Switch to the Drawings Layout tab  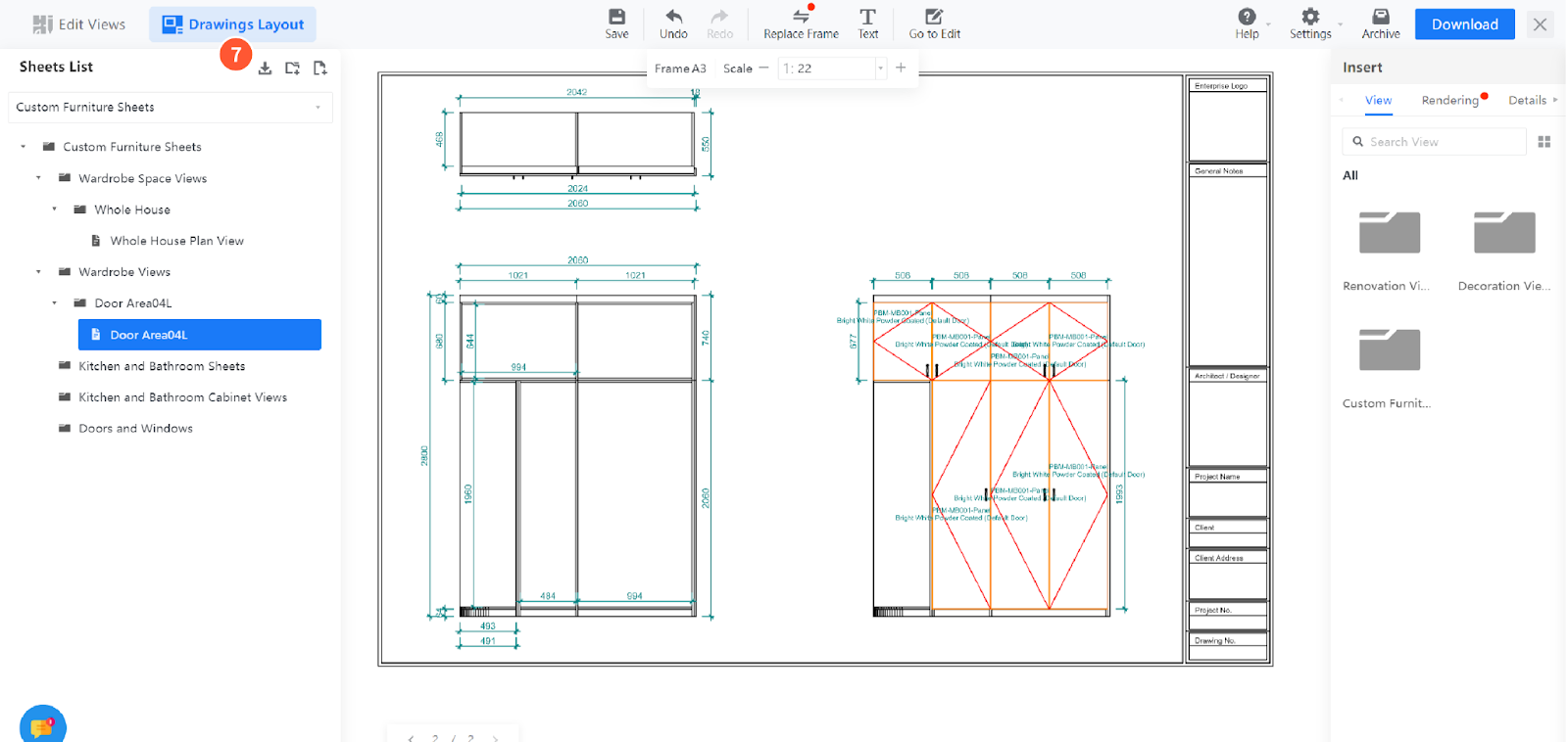(x=233, y=24)
